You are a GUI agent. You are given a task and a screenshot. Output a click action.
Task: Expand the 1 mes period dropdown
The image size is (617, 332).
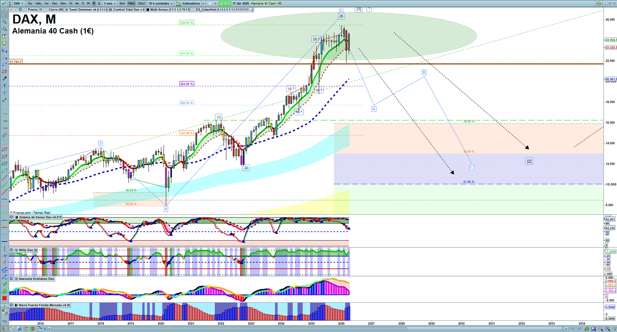click(x=110, y=3)
